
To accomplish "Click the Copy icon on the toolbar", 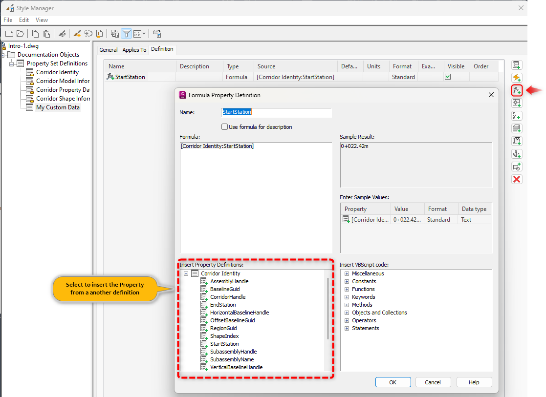I will pos(34,33).
